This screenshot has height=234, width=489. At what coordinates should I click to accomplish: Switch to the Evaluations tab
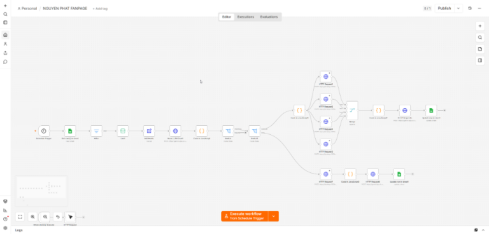coord(269,17)
